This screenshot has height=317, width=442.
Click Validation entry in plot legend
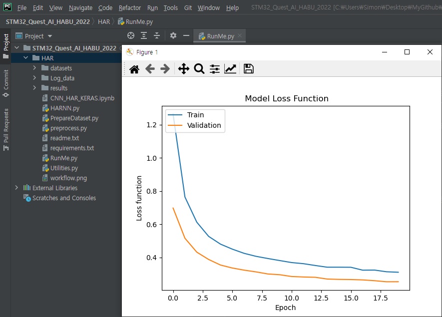coord(204,125)
